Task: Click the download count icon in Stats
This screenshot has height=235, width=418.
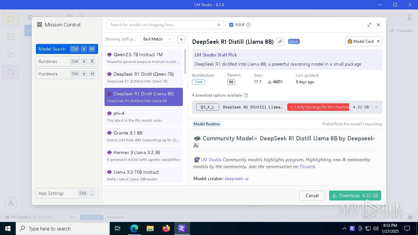Action: click(x=270, y=82)
